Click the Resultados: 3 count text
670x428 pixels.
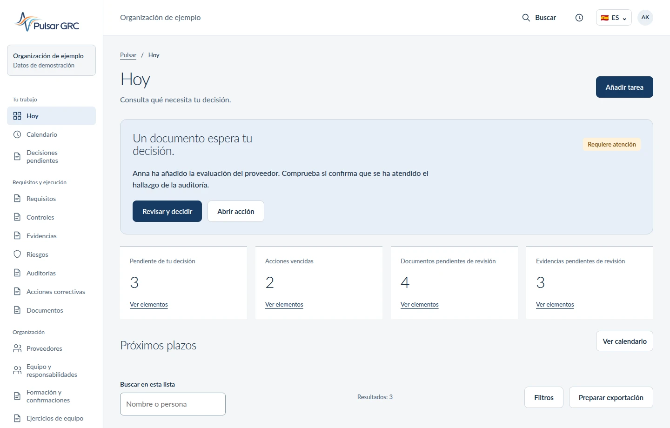[x=375, y=397]
